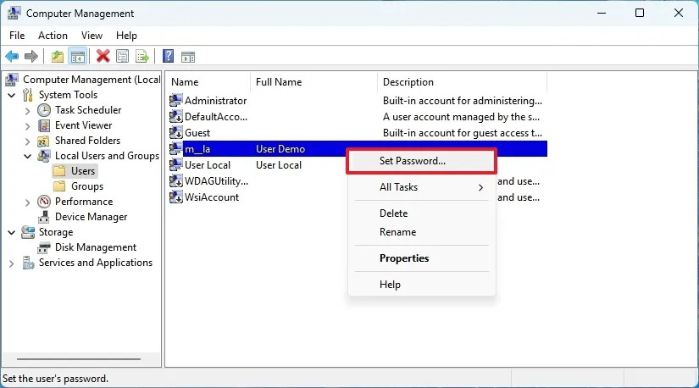
Task: Sort by the Full Name column header
Action: 313,82
